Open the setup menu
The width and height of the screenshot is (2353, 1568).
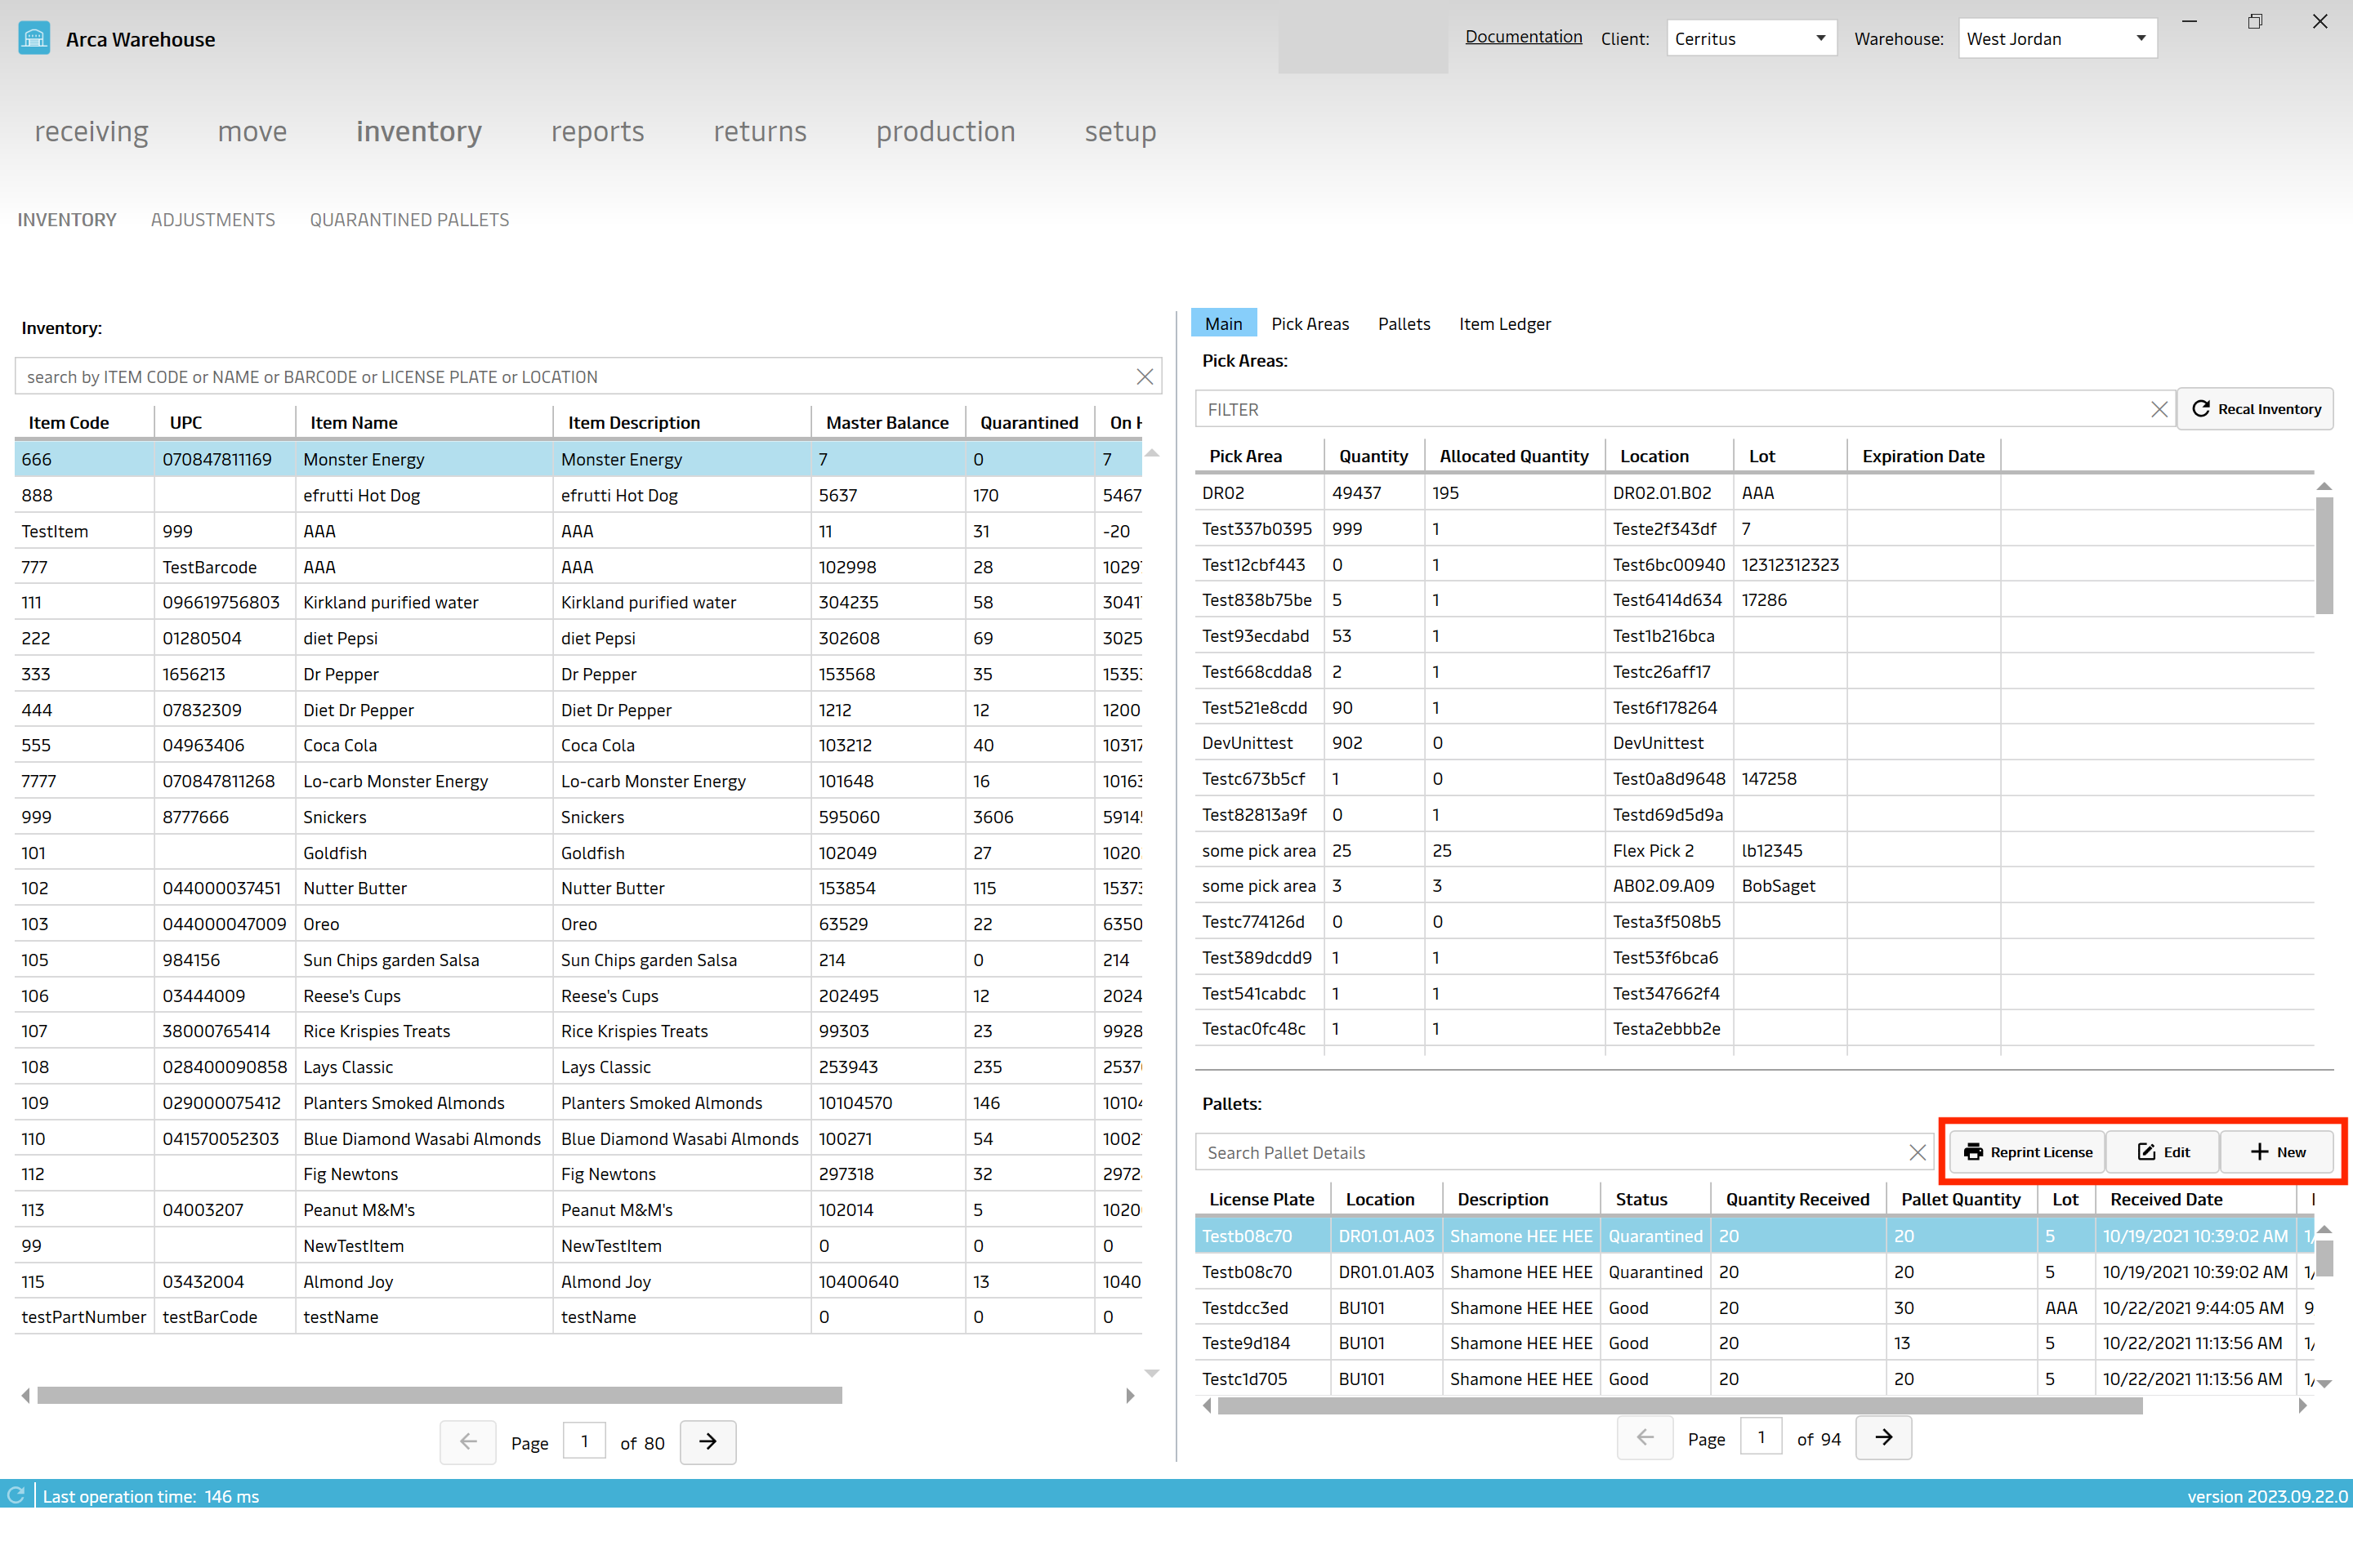coord(1120,131)
